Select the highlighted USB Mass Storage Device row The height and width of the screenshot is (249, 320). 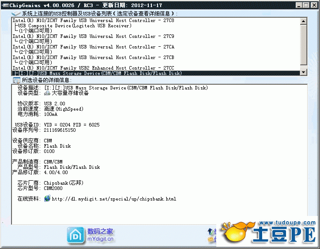point(156,73)
